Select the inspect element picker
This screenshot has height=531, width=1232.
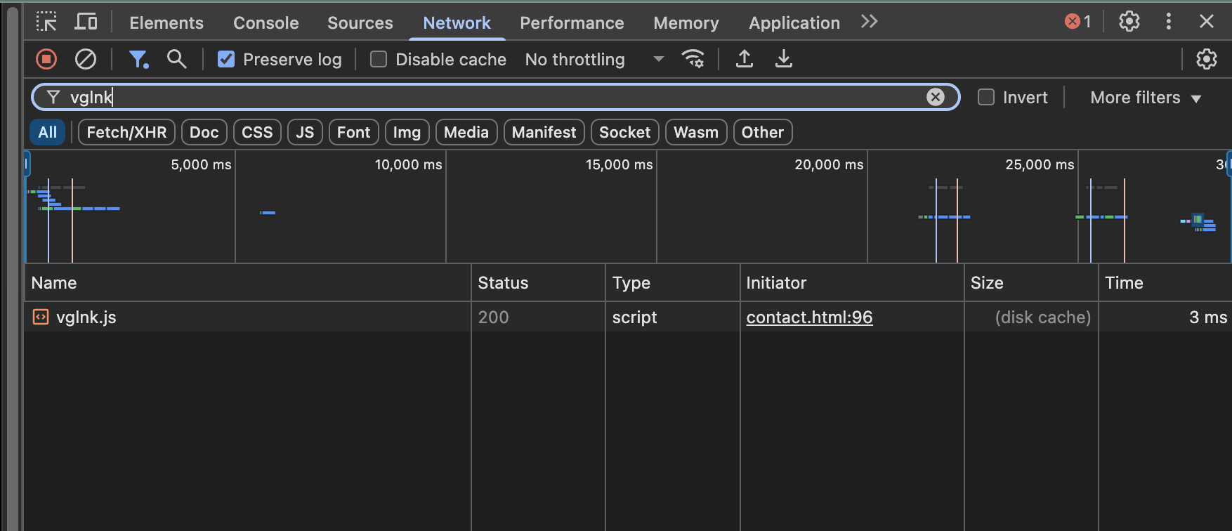point(46,22)
